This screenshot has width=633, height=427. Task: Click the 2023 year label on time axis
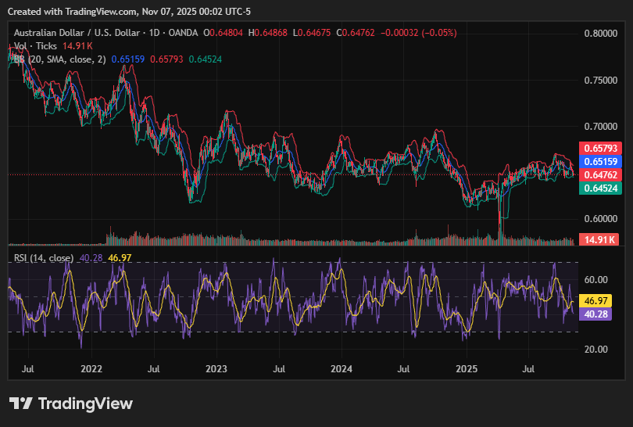click(216, 367)
